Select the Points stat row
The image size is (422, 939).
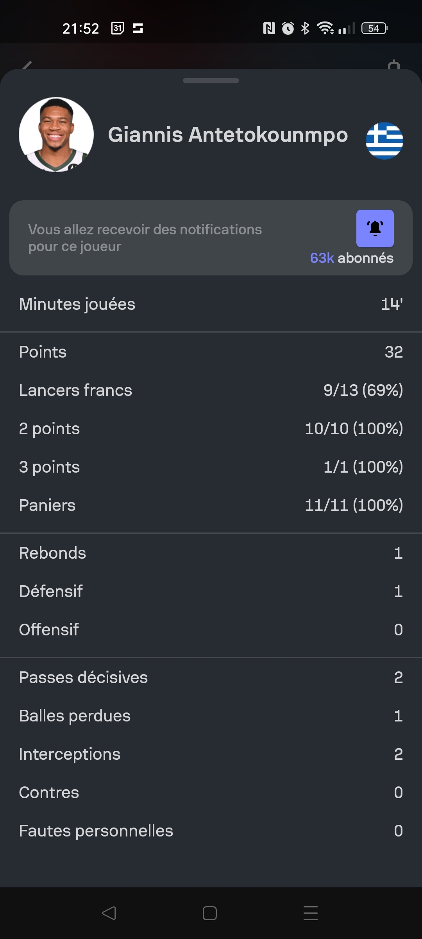tap(211, 352)
